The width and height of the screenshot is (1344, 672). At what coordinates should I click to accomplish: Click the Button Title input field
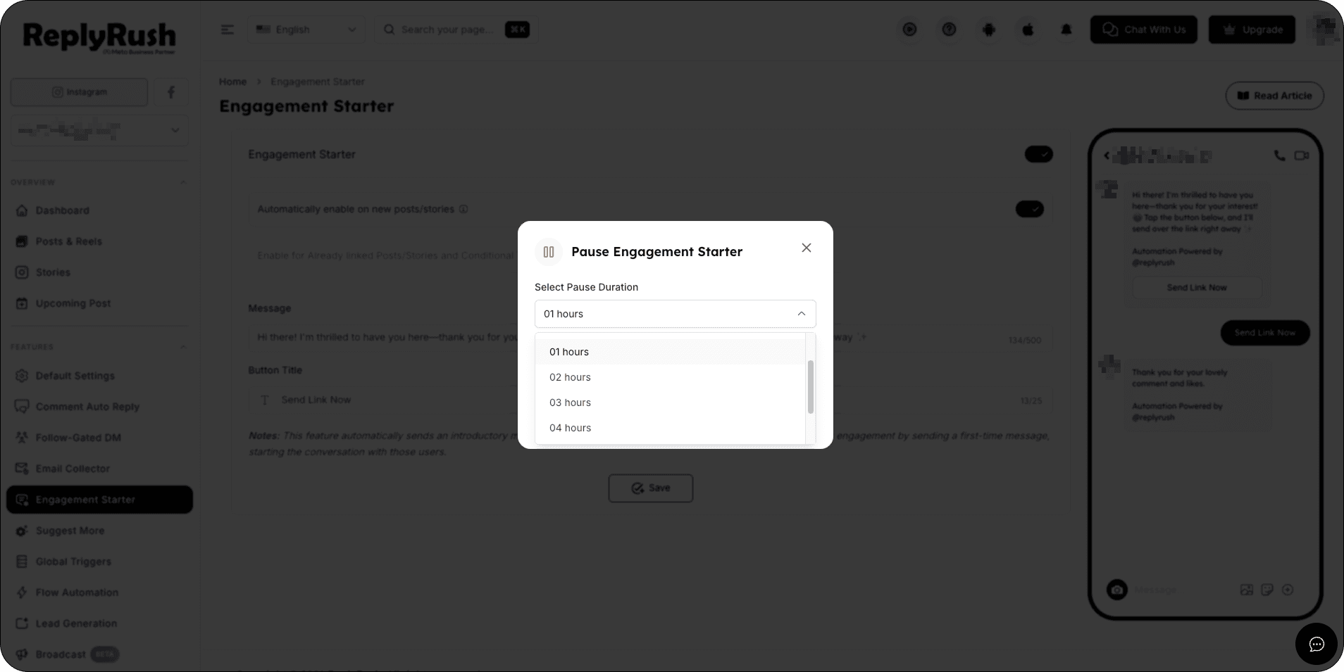[650, 400]
